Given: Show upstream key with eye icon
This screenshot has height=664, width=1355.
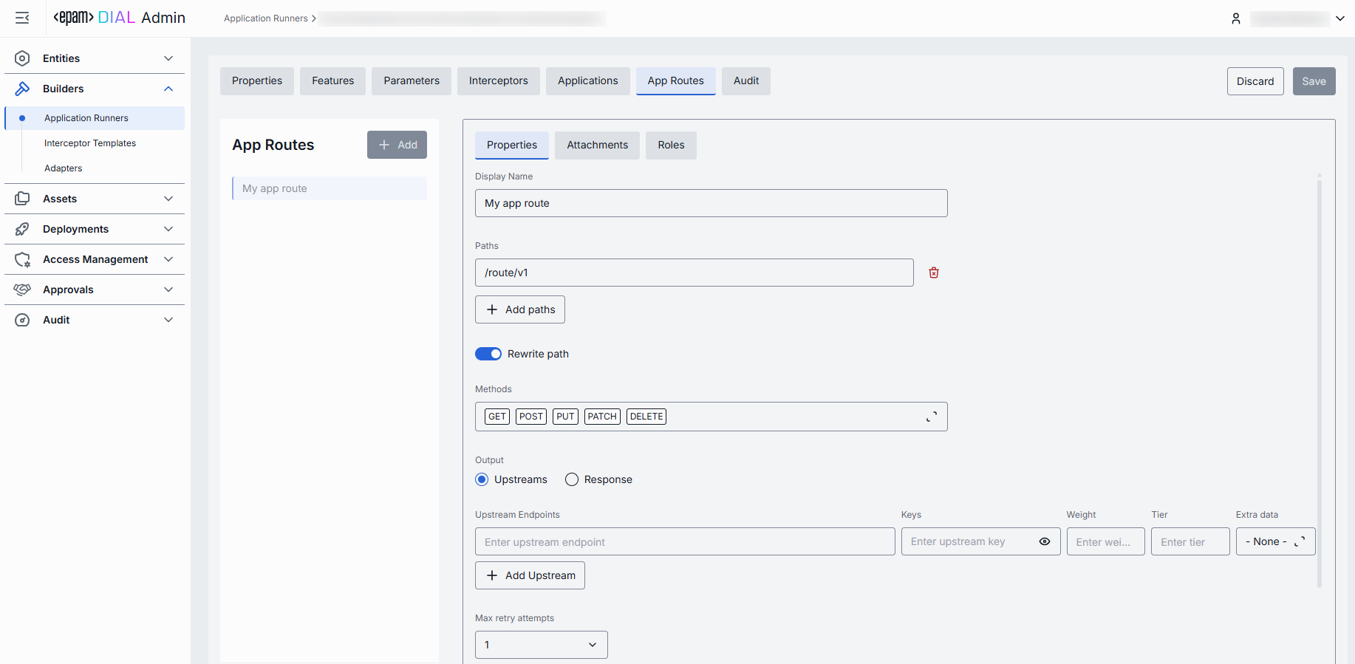Looking at the screenshot, I should [x=1044, y=541].
